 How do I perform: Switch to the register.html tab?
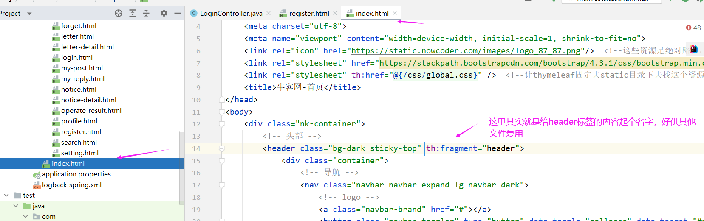coord(308,13)
